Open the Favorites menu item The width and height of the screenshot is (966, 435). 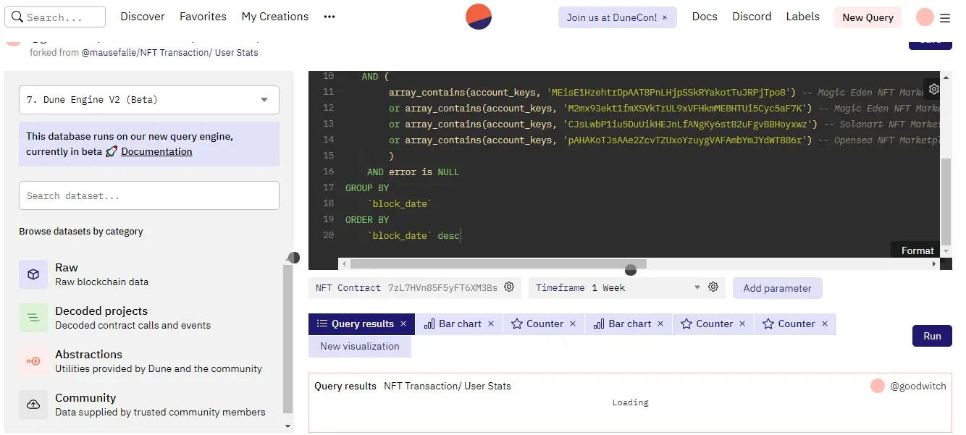203,16
